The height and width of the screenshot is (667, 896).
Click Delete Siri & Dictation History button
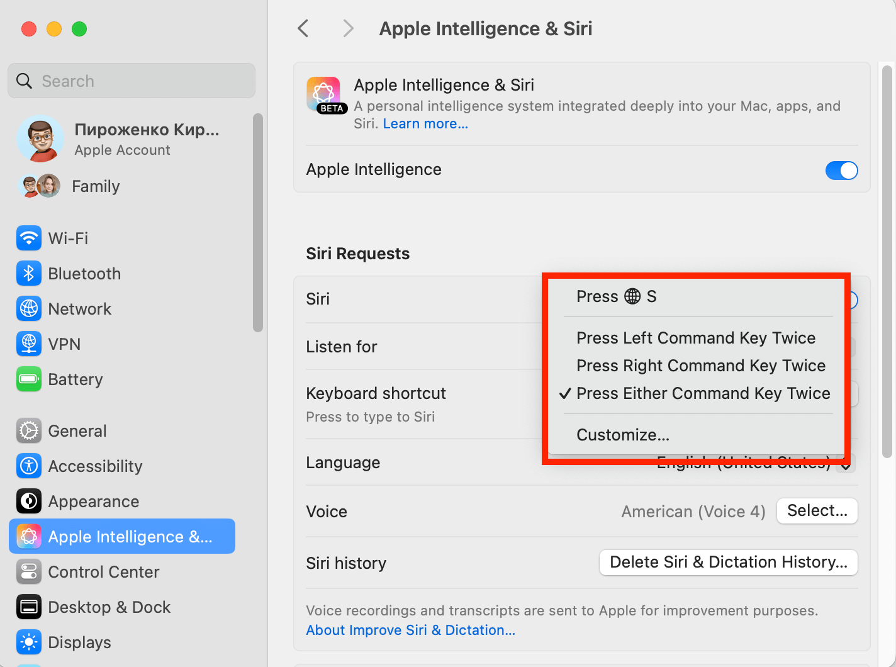[x=728, y=562]
